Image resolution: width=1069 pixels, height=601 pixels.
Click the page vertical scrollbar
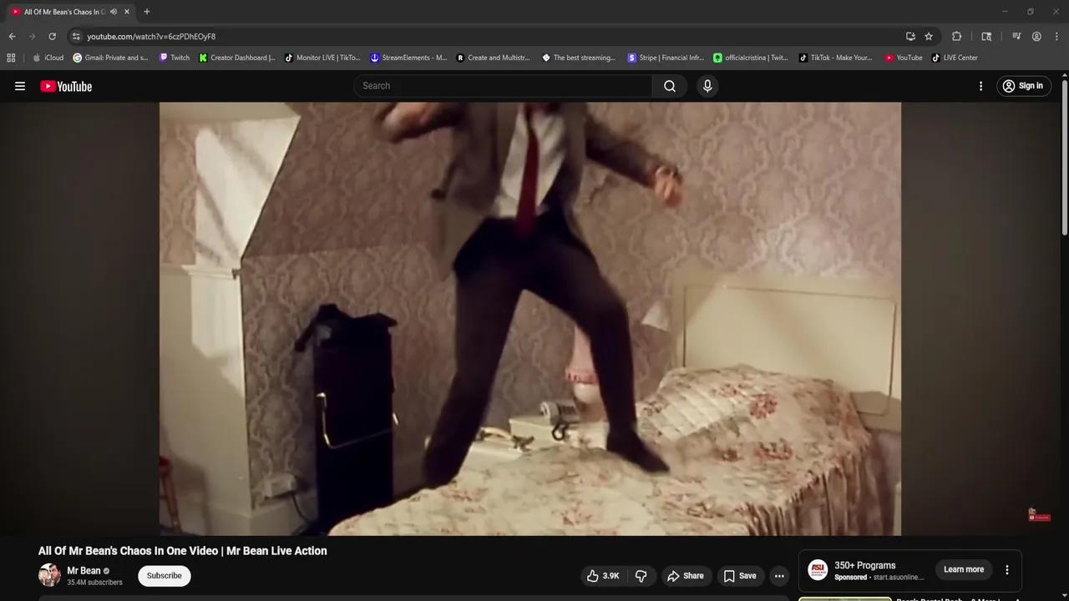coord(1064,159)
